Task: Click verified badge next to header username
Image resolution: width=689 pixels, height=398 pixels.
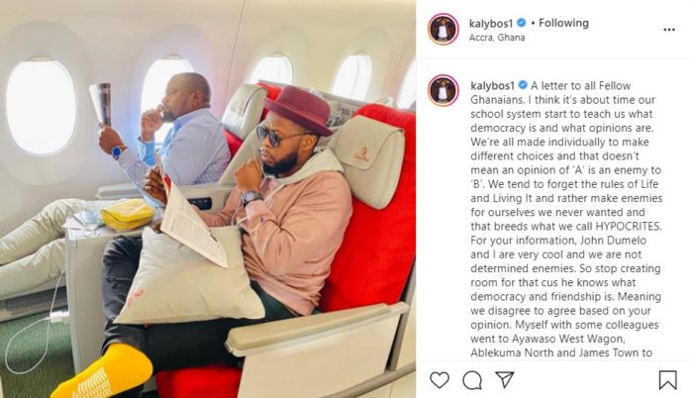Action: [522, 23]
